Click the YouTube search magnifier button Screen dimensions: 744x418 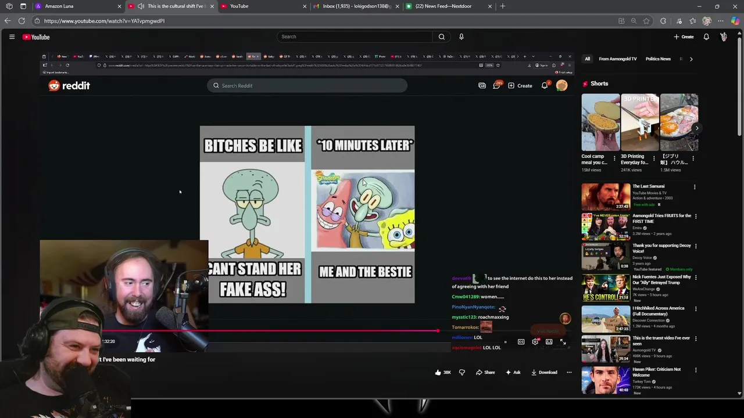(x=442, y=37)
